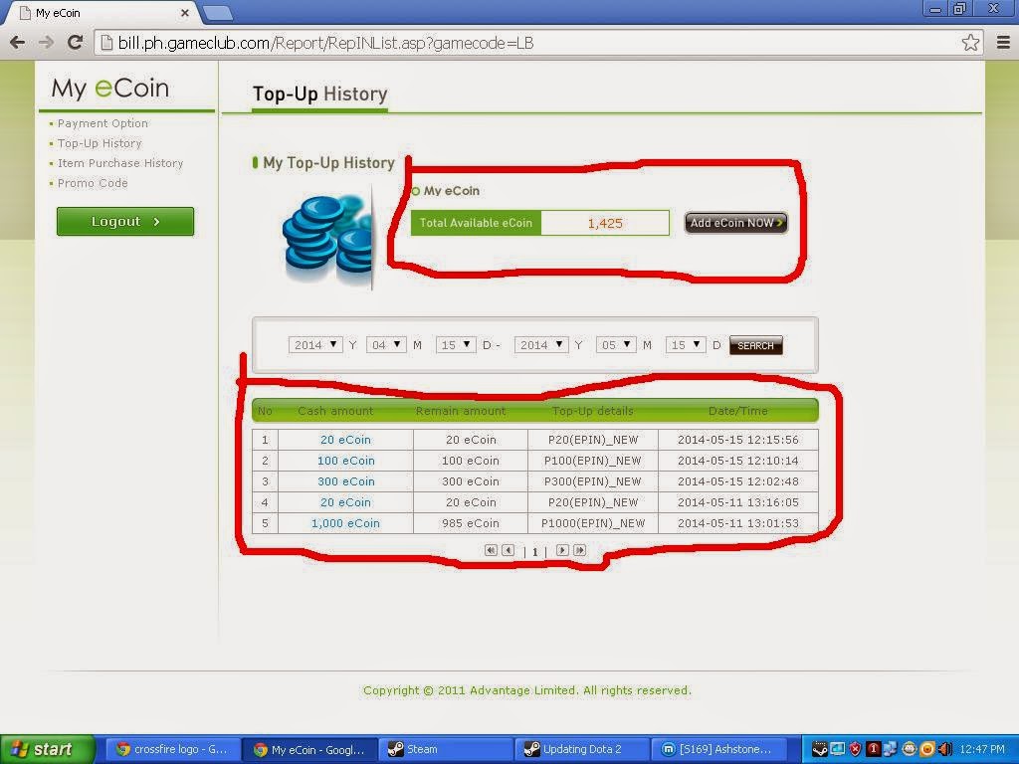
Task: Open the Windows start button
Action: [47, 749]
